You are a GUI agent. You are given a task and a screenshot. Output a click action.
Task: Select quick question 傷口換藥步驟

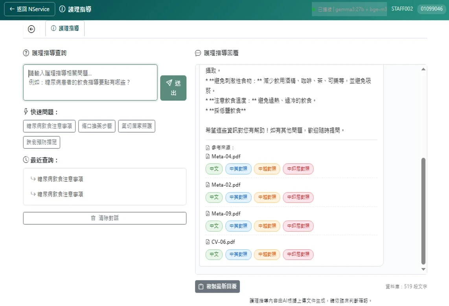(x=97, y=126)
